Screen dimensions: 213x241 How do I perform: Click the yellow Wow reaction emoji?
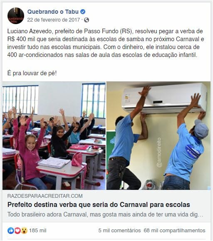click(x=24, y=231)
